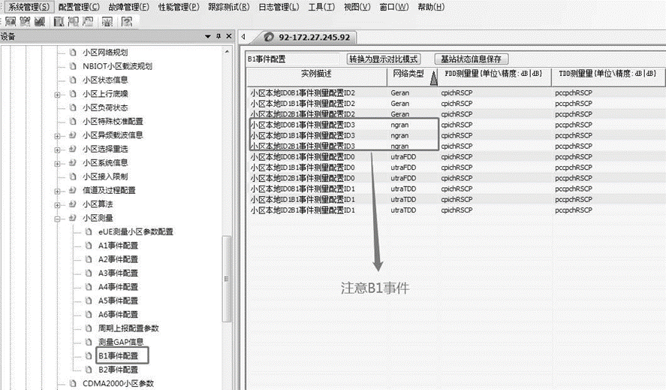Click the device tree vertical scrollbar thumb

[x=227, y=279]
